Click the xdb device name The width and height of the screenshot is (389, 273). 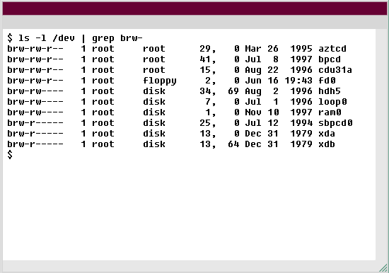tap(327, 144)
